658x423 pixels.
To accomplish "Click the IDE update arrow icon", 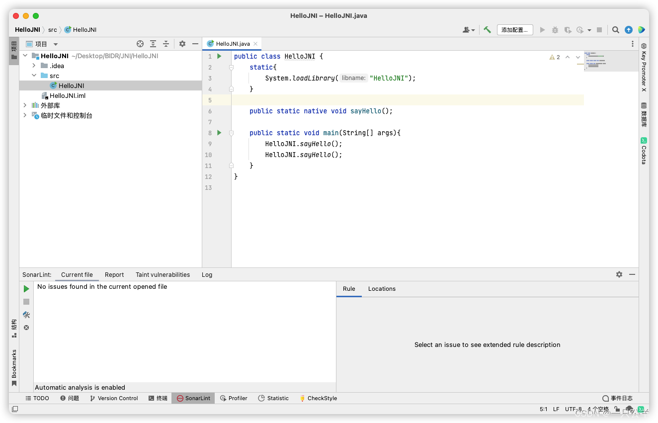I will [629, 30].
